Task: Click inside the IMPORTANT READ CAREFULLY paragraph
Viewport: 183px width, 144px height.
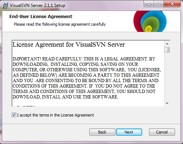Action: pos(86,78)
